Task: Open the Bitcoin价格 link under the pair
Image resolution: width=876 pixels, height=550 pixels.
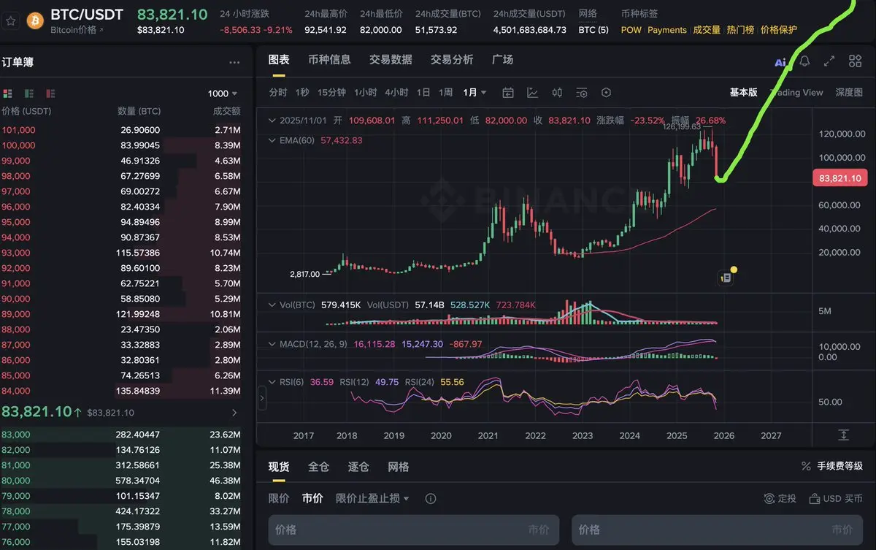Action: 77,30
